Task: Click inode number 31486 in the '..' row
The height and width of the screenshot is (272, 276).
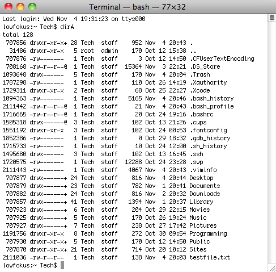Action: click(x=18, y=51)
